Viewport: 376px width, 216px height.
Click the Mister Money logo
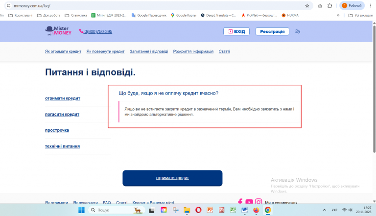pyautogui.click(x=58, y=31)
